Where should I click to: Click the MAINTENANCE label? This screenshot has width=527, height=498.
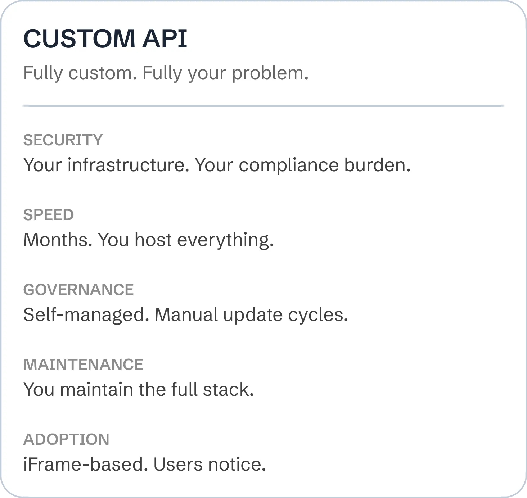pyautogui.click(x=83, y=365)
